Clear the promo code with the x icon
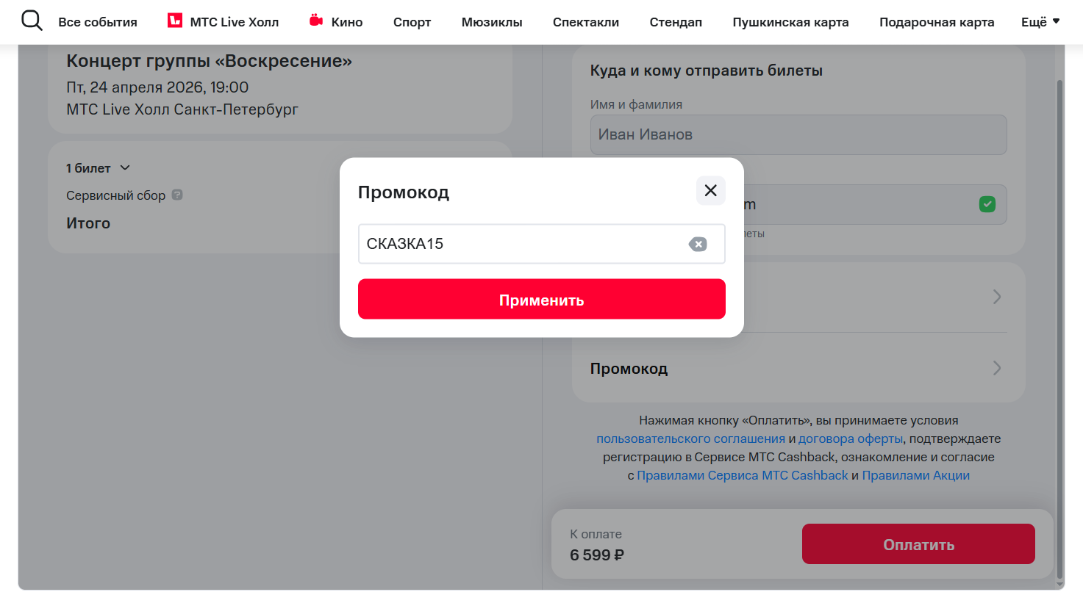The height and width of the screenshot is (603, 1083). [x=698, y=244]
